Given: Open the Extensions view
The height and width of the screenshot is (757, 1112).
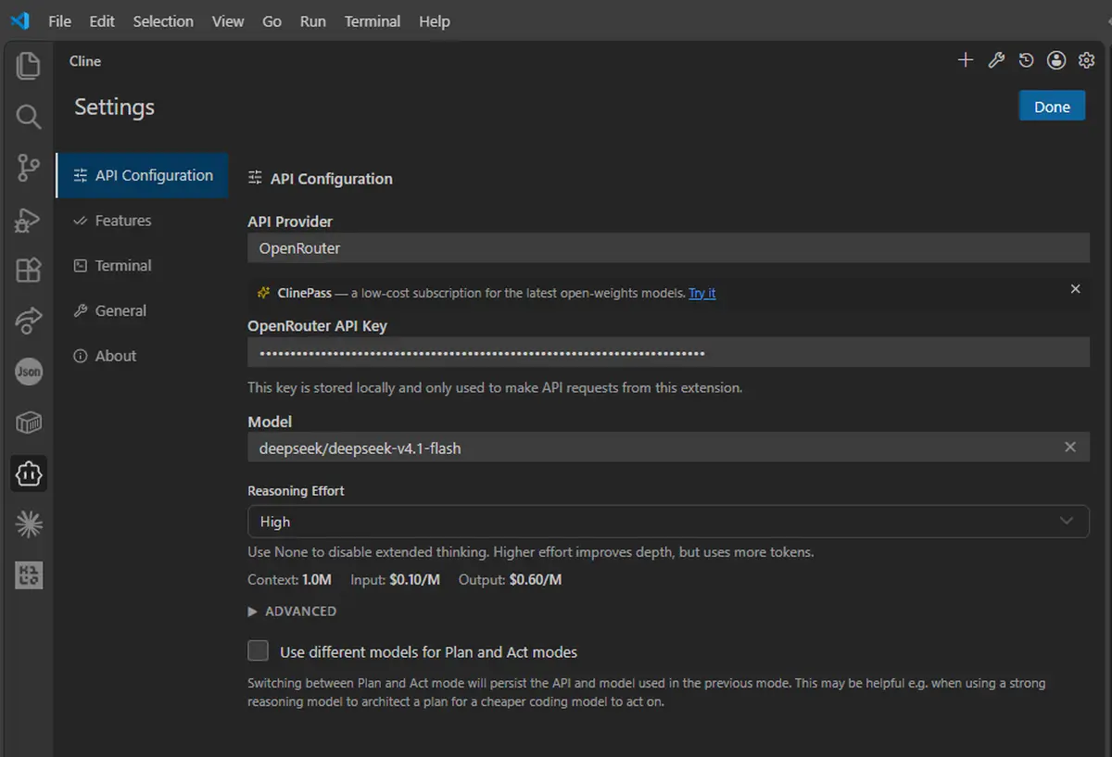Looking at the screenshot, I should click(29, 270).
